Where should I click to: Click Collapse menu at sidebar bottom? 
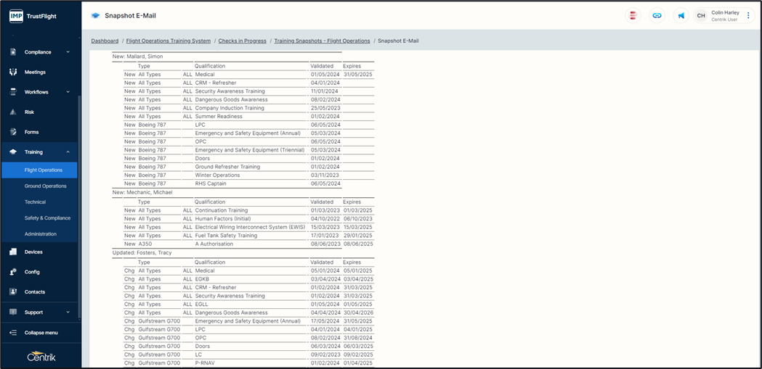pos(41,333)
